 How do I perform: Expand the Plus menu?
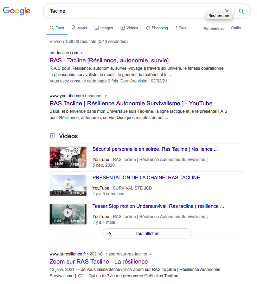[x=181, y=28]
